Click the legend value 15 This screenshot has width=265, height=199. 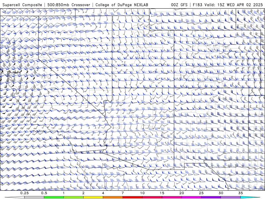point(162,193)
